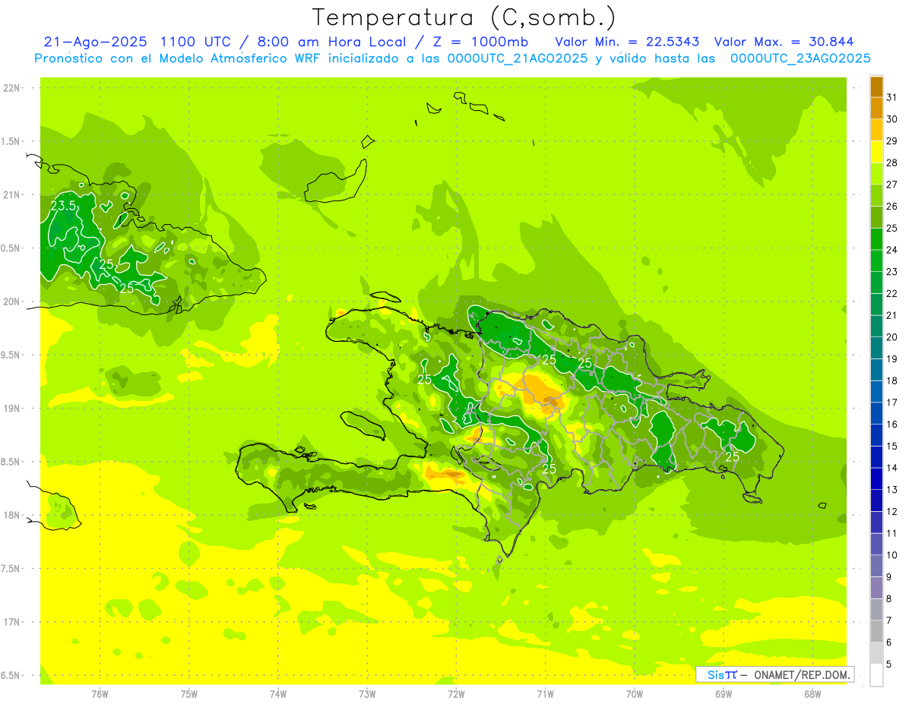Select the yellow legend swatch between 28 and 29
912x704 pixels.
coord(876,152)
